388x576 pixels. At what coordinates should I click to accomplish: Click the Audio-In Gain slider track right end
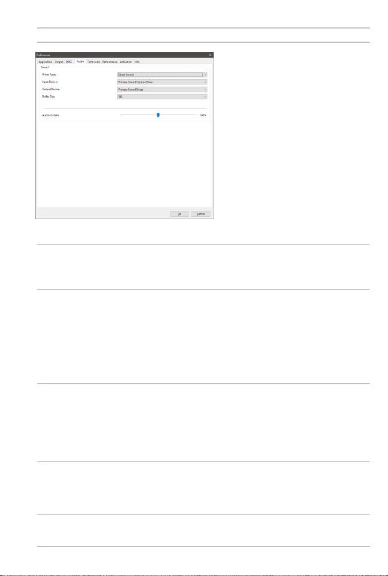click(195, 115)
